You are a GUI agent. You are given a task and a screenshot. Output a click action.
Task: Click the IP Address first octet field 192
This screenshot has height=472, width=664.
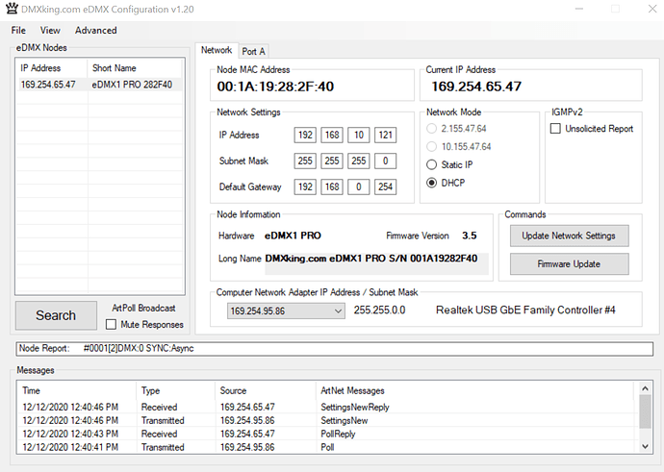click(305, 135)
